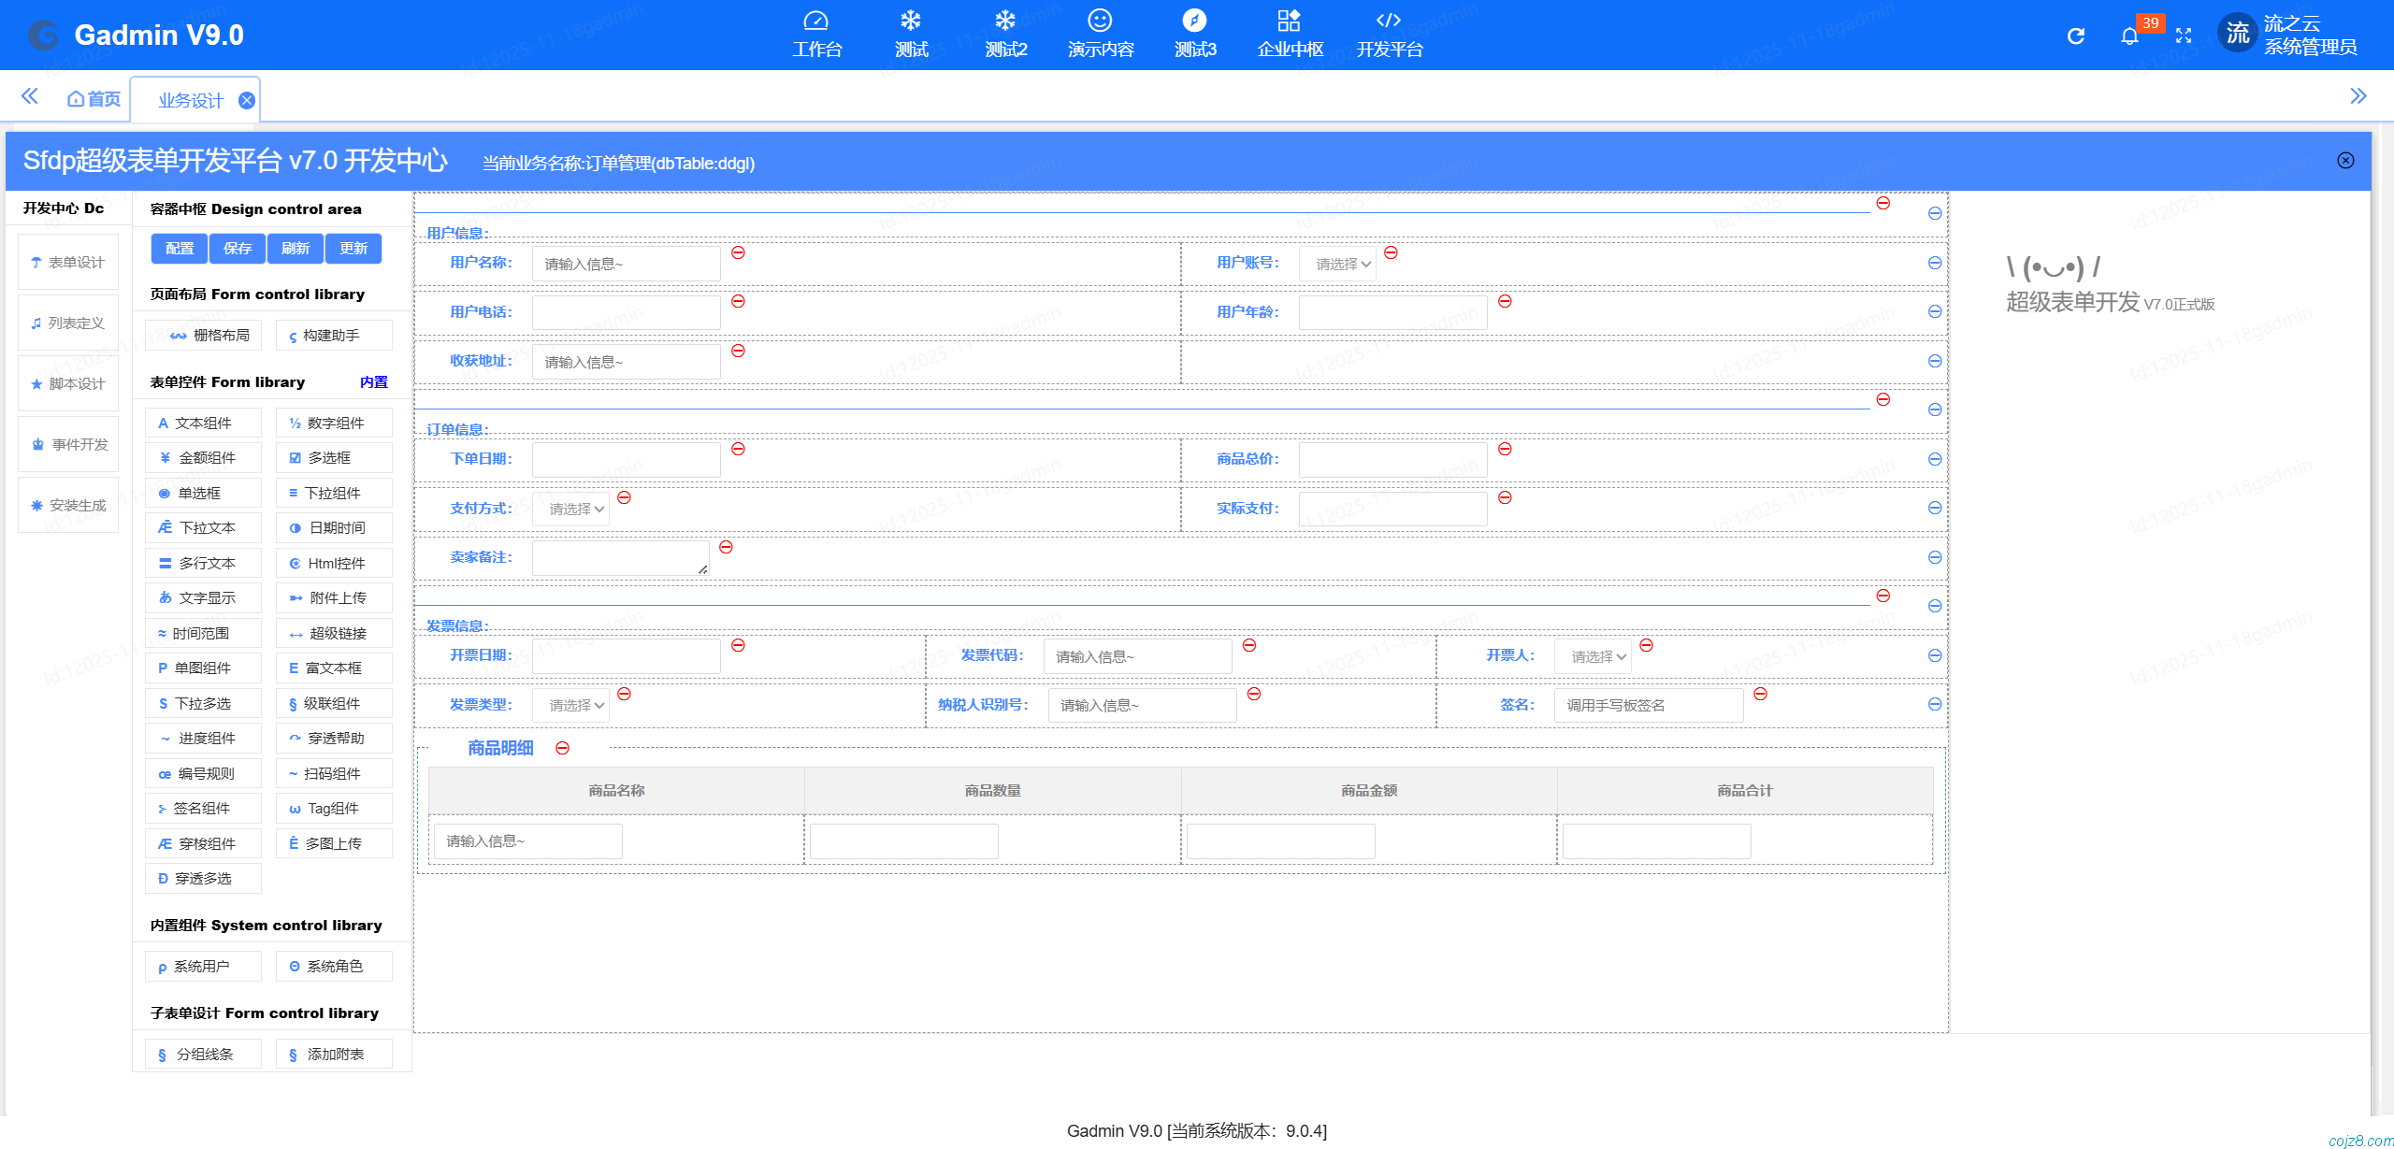Open 企业中枢 in the top navigation
This screenshot has width=2394, height=1149.
click(x=1289, y=34)
